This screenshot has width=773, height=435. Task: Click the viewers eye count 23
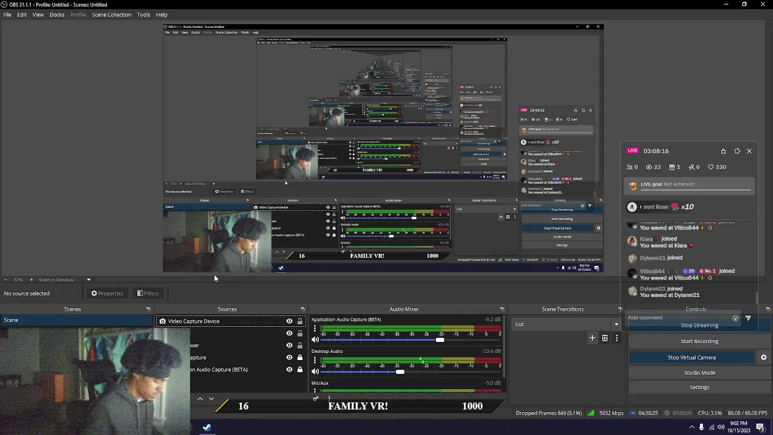(653, 167)
